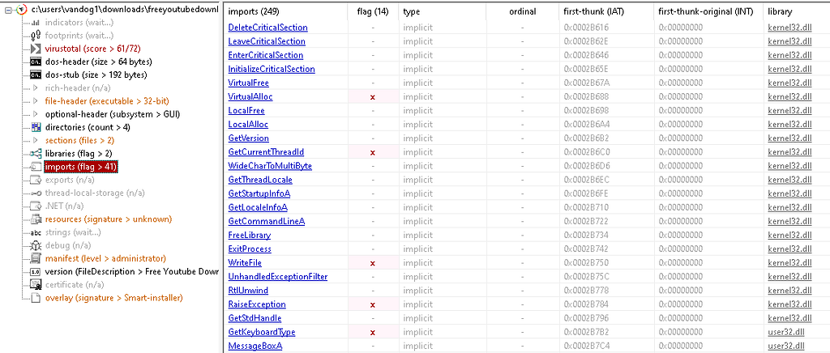Viewport: 830px width, 353px height.
Task: Open the WriteFile import link
Action: (x=245, y=262)
